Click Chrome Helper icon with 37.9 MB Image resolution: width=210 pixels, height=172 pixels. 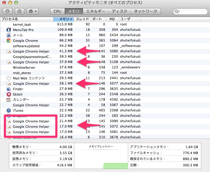pos(9,62)
